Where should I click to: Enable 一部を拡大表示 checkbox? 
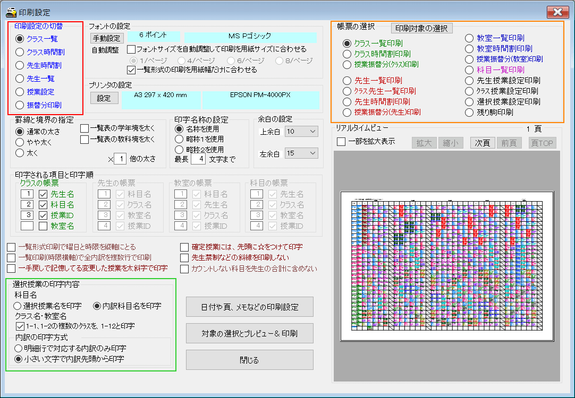click(x=341, y=142)
